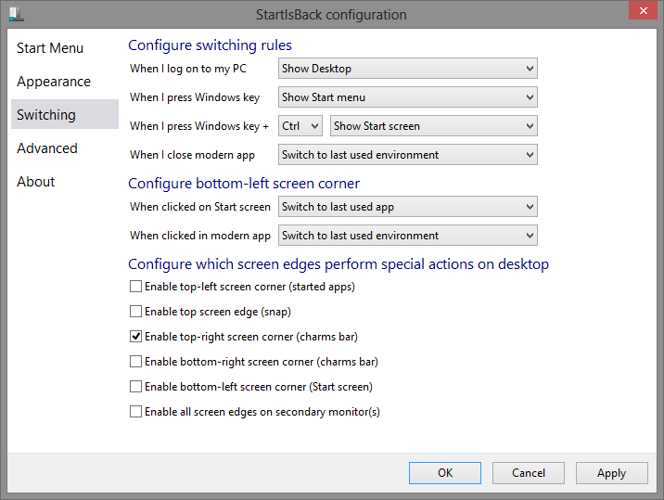Click the Apply button
The height and width of the screenshot is (500, 664).
click(x=611, y=473)
